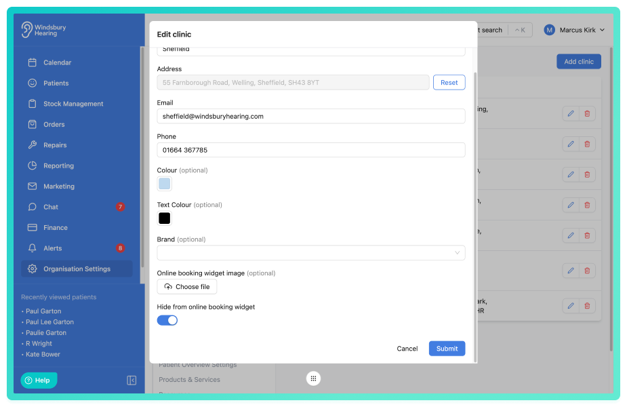Click the edit pencil in second clinic row

(x=571, y=144)
